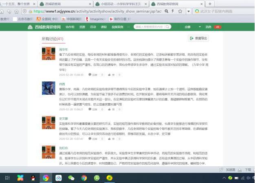Bookmark page with the star icon in address bar
The height and width of the screenshot is (183, 255).
pos(180,11)
